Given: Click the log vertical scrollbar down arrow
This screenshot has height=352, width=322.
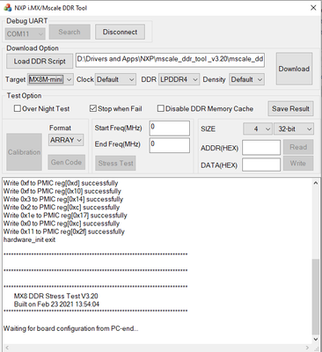Looking at the screenshot, I should click(x=316, y=339).
